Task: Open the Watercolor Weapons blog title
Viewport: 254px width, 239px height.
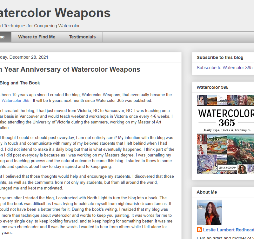Action: (55, 13)
